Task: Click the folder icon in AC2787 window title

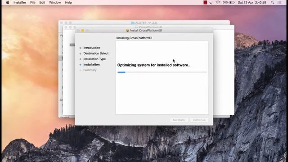Action: pos(133,23)
